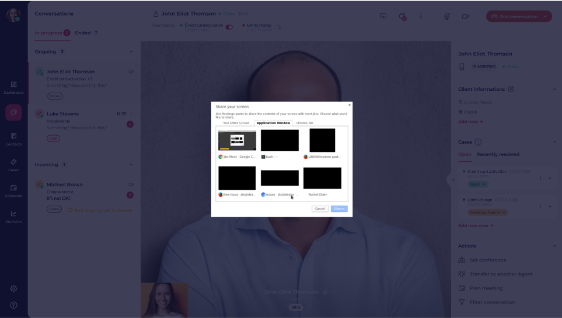Toggle the camera icon in call header
This screenshot has height=318, width=562.
pyautogui.click(x=466, y=16)
